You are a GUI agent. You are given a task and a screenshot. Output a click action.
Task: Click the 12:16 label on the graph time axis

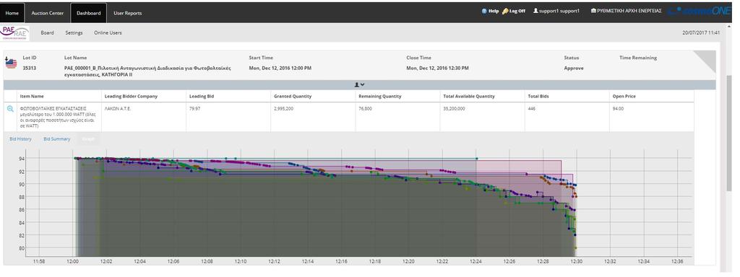pos(341,261)
